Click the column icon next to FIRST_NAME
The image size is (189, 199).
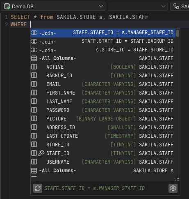pos(34,93)
